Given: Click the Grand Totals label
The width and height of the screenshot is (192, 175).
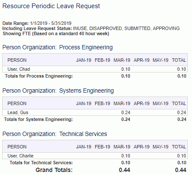Looking at the screenshot, I should (x=54, y=170).
